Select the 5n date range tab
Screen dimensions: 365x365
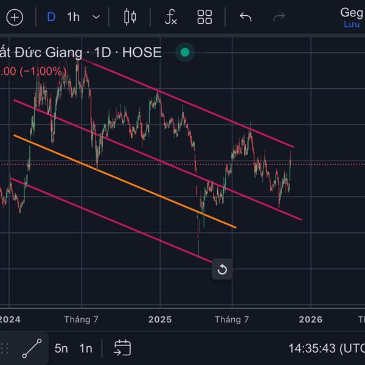(x=61, y=348)
